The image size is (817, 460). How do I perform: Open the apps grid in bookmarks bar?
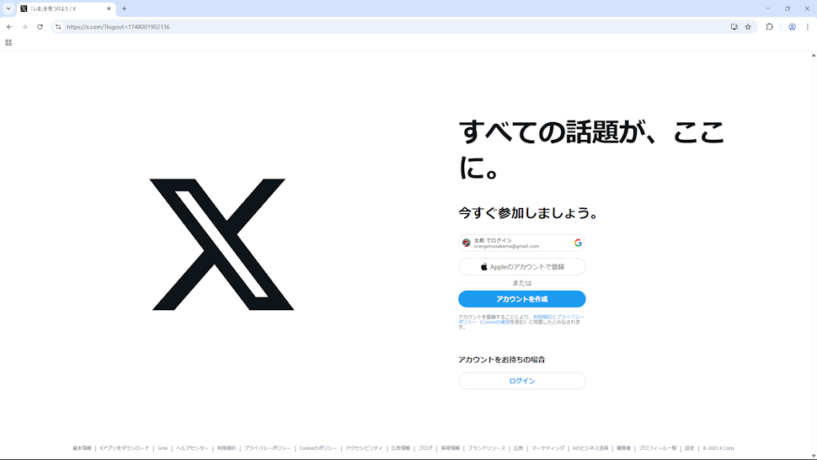[8, 43]
